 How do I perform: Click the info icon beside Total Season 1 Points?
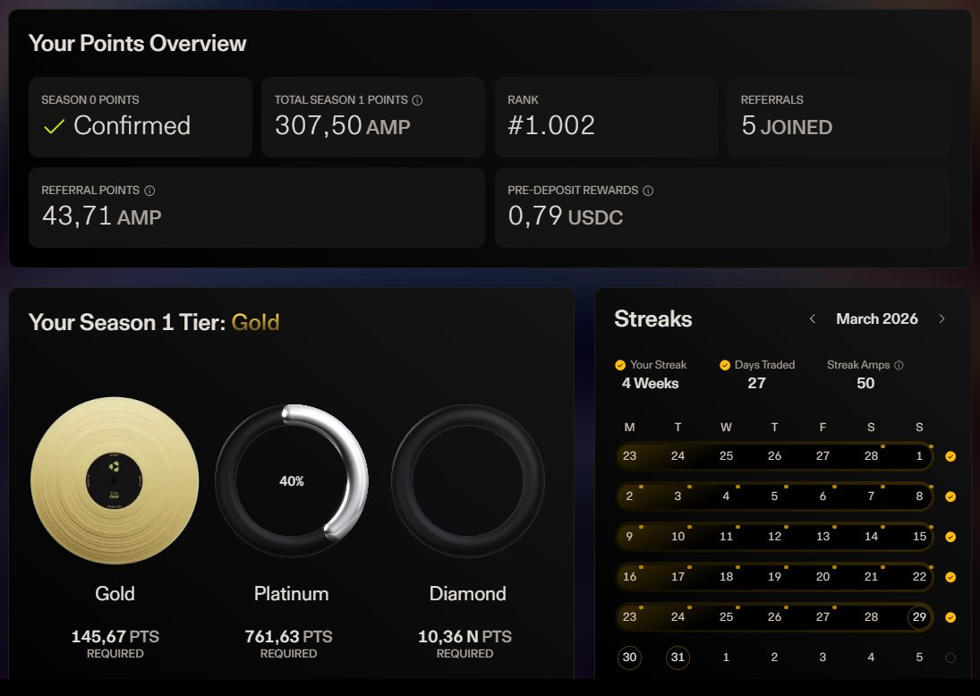(417, 100)
